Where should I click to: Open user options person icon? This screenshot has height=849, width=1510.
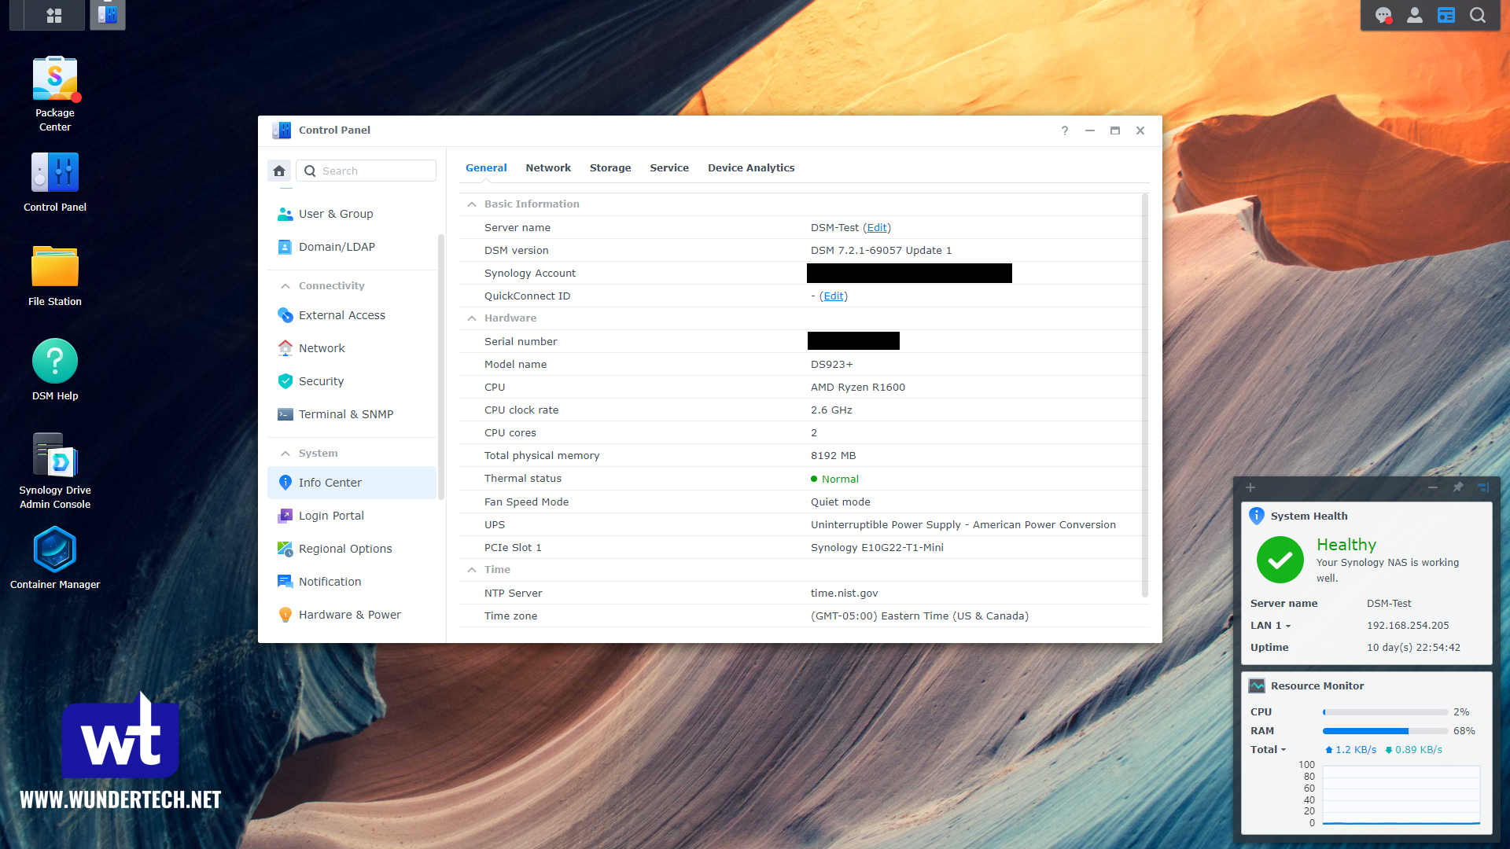click(x=1415, y=15)
